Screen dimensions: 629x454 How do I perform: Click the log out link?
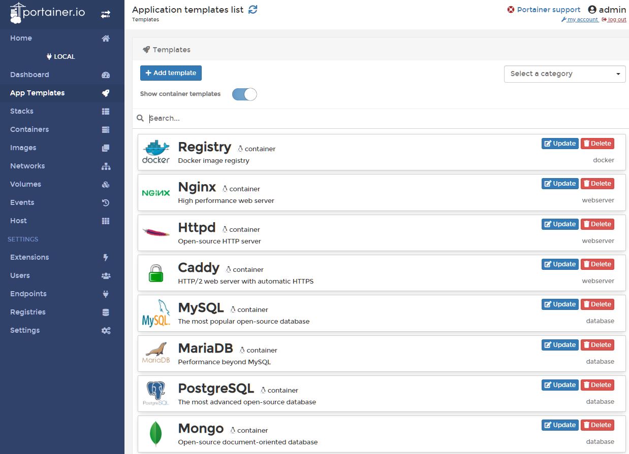pyautogui.click(x=614, y=20)
